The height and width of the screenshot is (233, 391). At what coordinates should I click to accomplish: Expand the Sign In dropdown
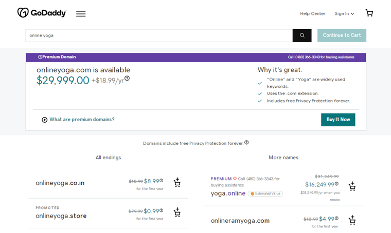344,13
